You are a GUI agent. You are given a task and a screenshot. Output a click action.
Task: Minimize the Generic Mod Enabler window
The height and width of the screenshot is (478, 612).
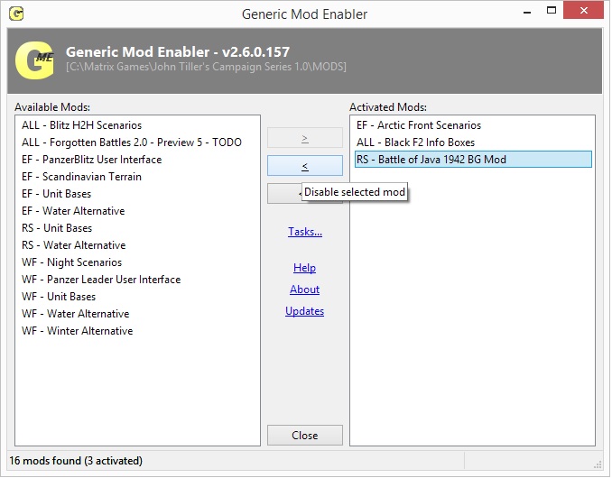tap(527, 11)
